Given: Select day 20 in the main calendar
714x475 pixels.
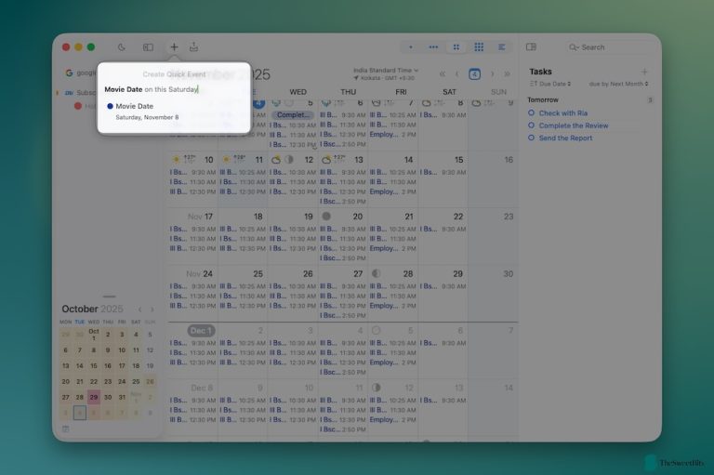Looking at the screenshot, I should tap(357, 217).
